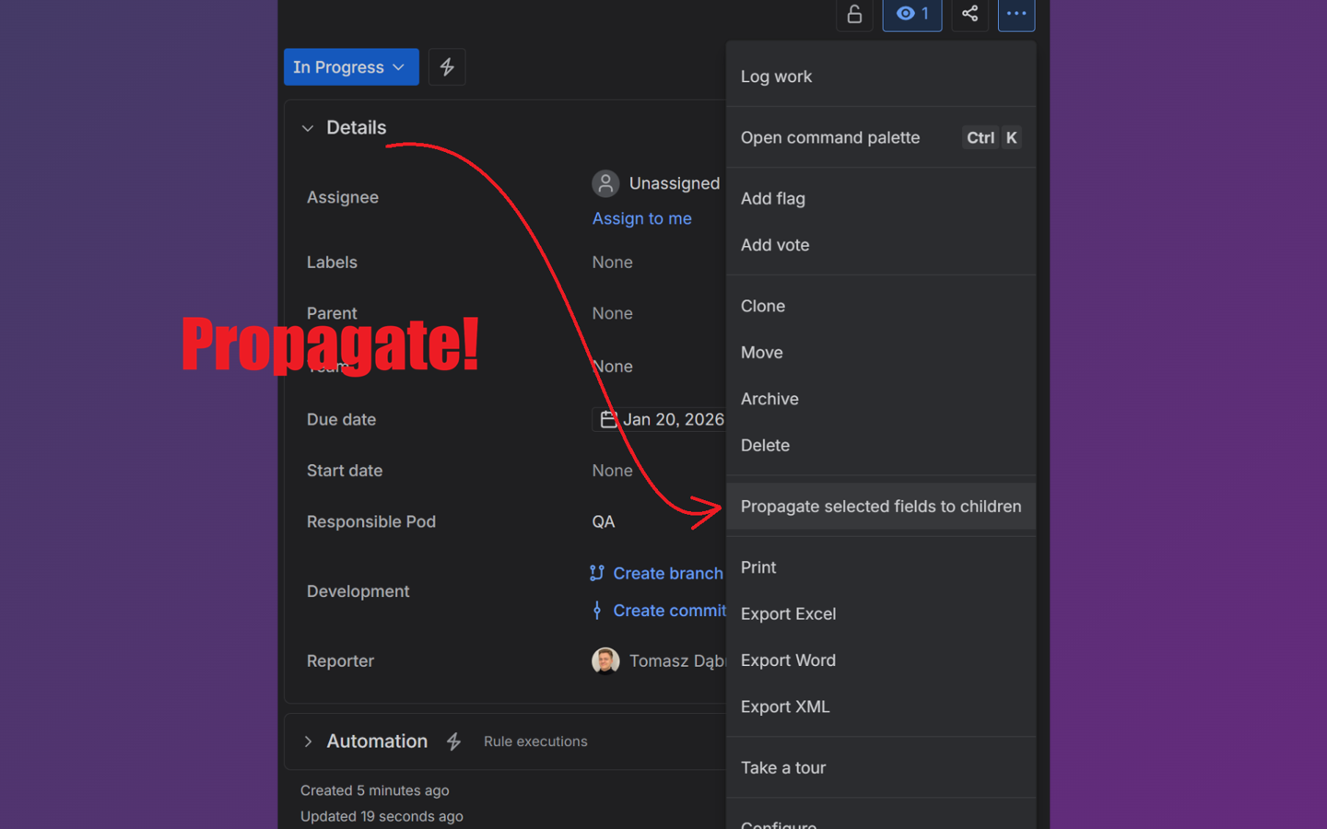Click the Due date field label

tap(342, 419)
